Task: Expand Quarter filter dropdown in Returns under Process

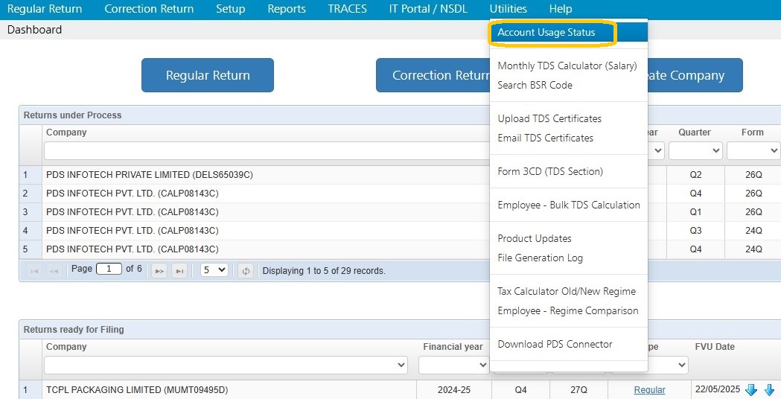Action: click(695, 150)
